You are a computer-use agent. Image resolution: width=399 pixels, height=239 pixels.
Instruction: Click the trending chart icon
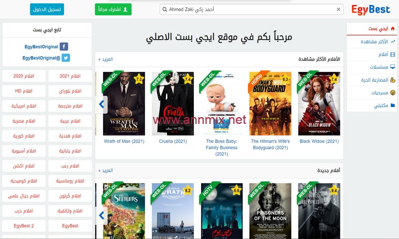393,41
